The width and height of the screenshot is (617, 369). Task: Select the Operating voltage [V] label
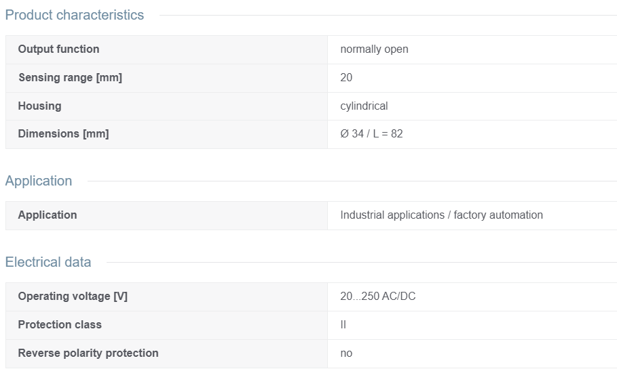(73, 297)
